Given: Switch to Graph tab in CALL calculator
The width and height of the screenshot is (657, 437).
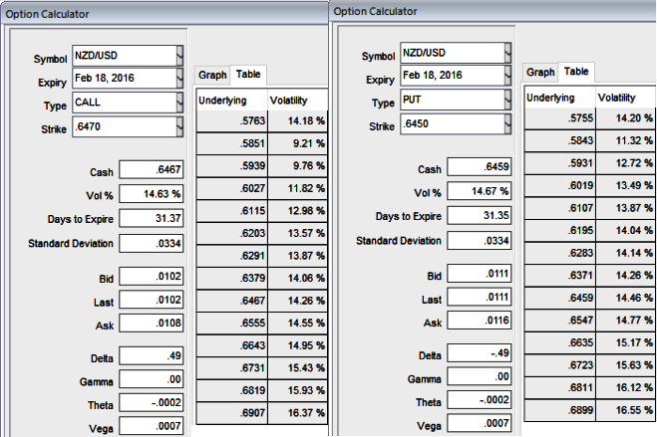Looking at the screenshot, I should pyautogui.click(x=212, y=75).
